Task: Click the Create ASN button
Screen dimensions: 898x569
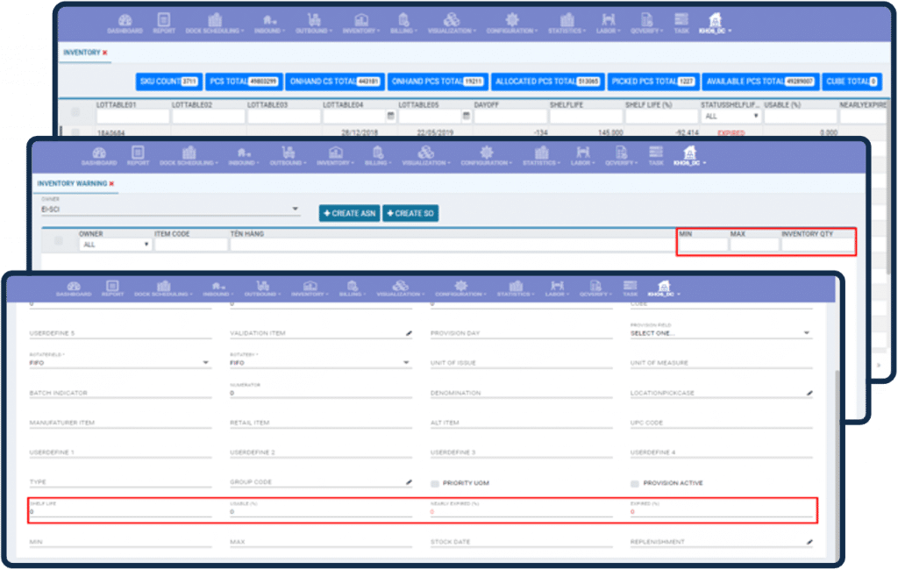Action: [x=349, y=214]
